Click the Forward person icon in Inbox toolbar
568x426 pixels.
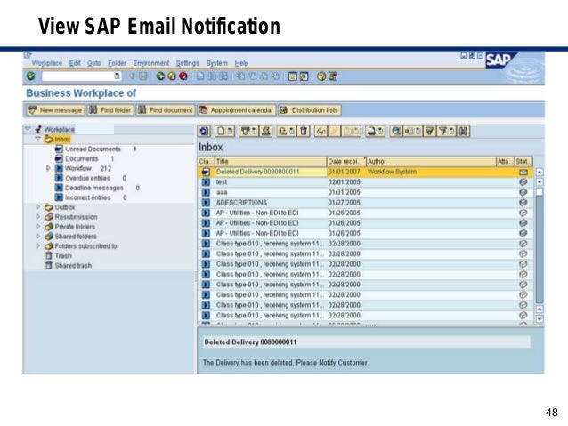tap(266, 131)
